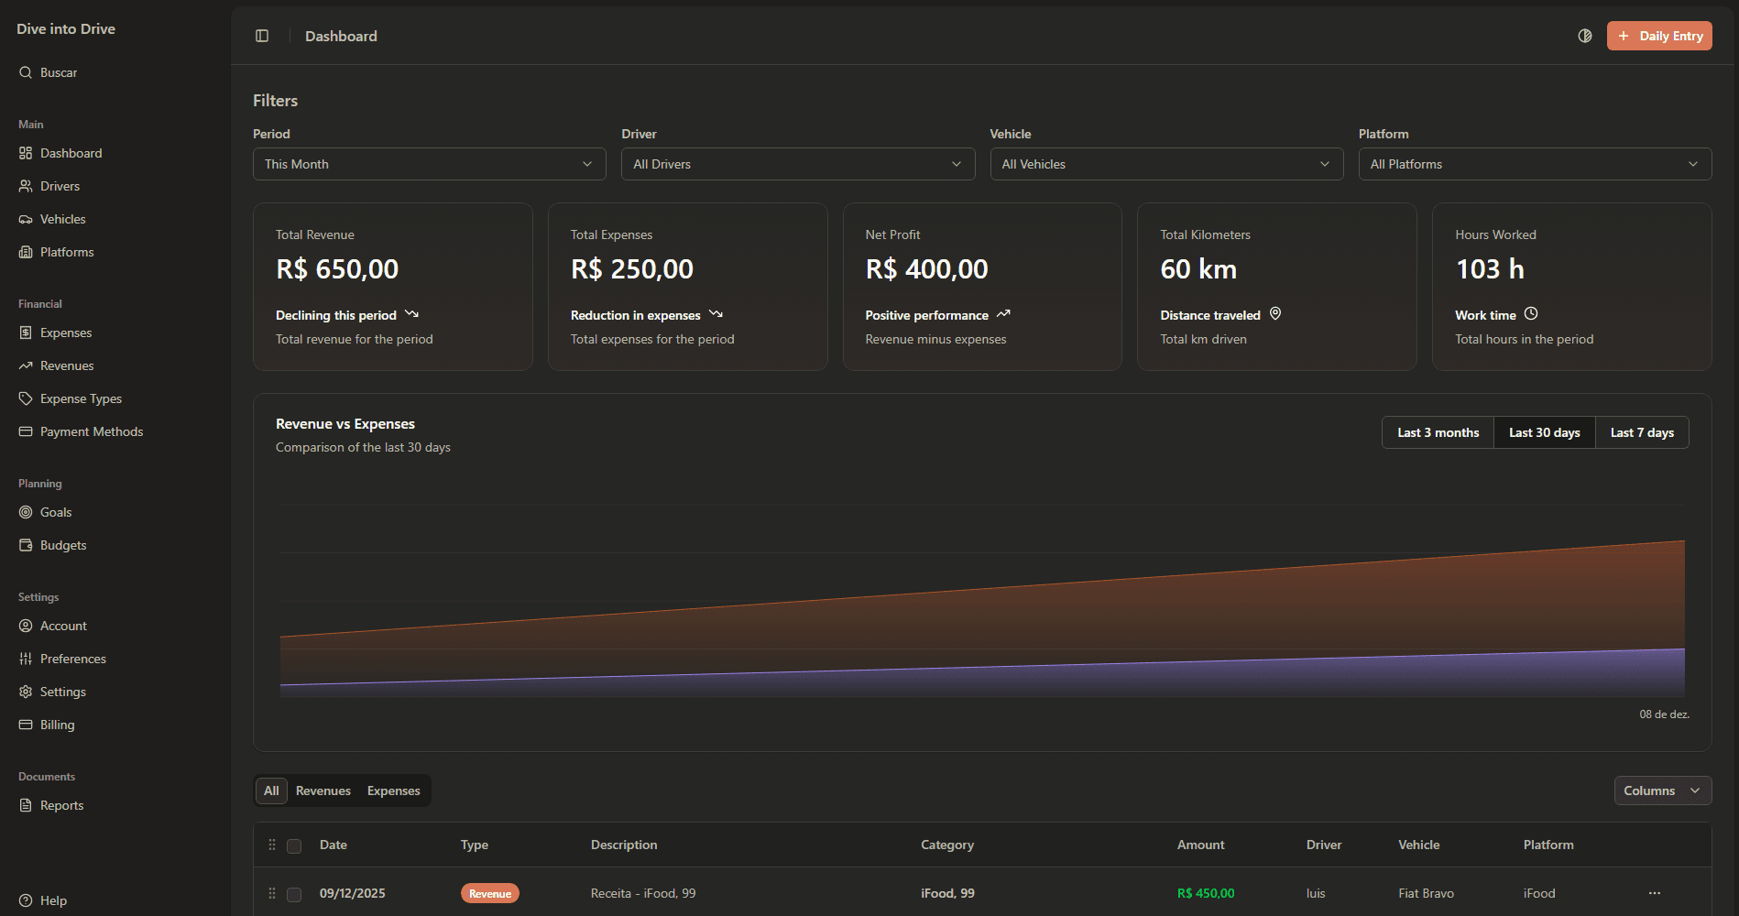Toggle the dark/light theme icon
The width and height of the screenshot is (1739, 916).
(1585, 36)
